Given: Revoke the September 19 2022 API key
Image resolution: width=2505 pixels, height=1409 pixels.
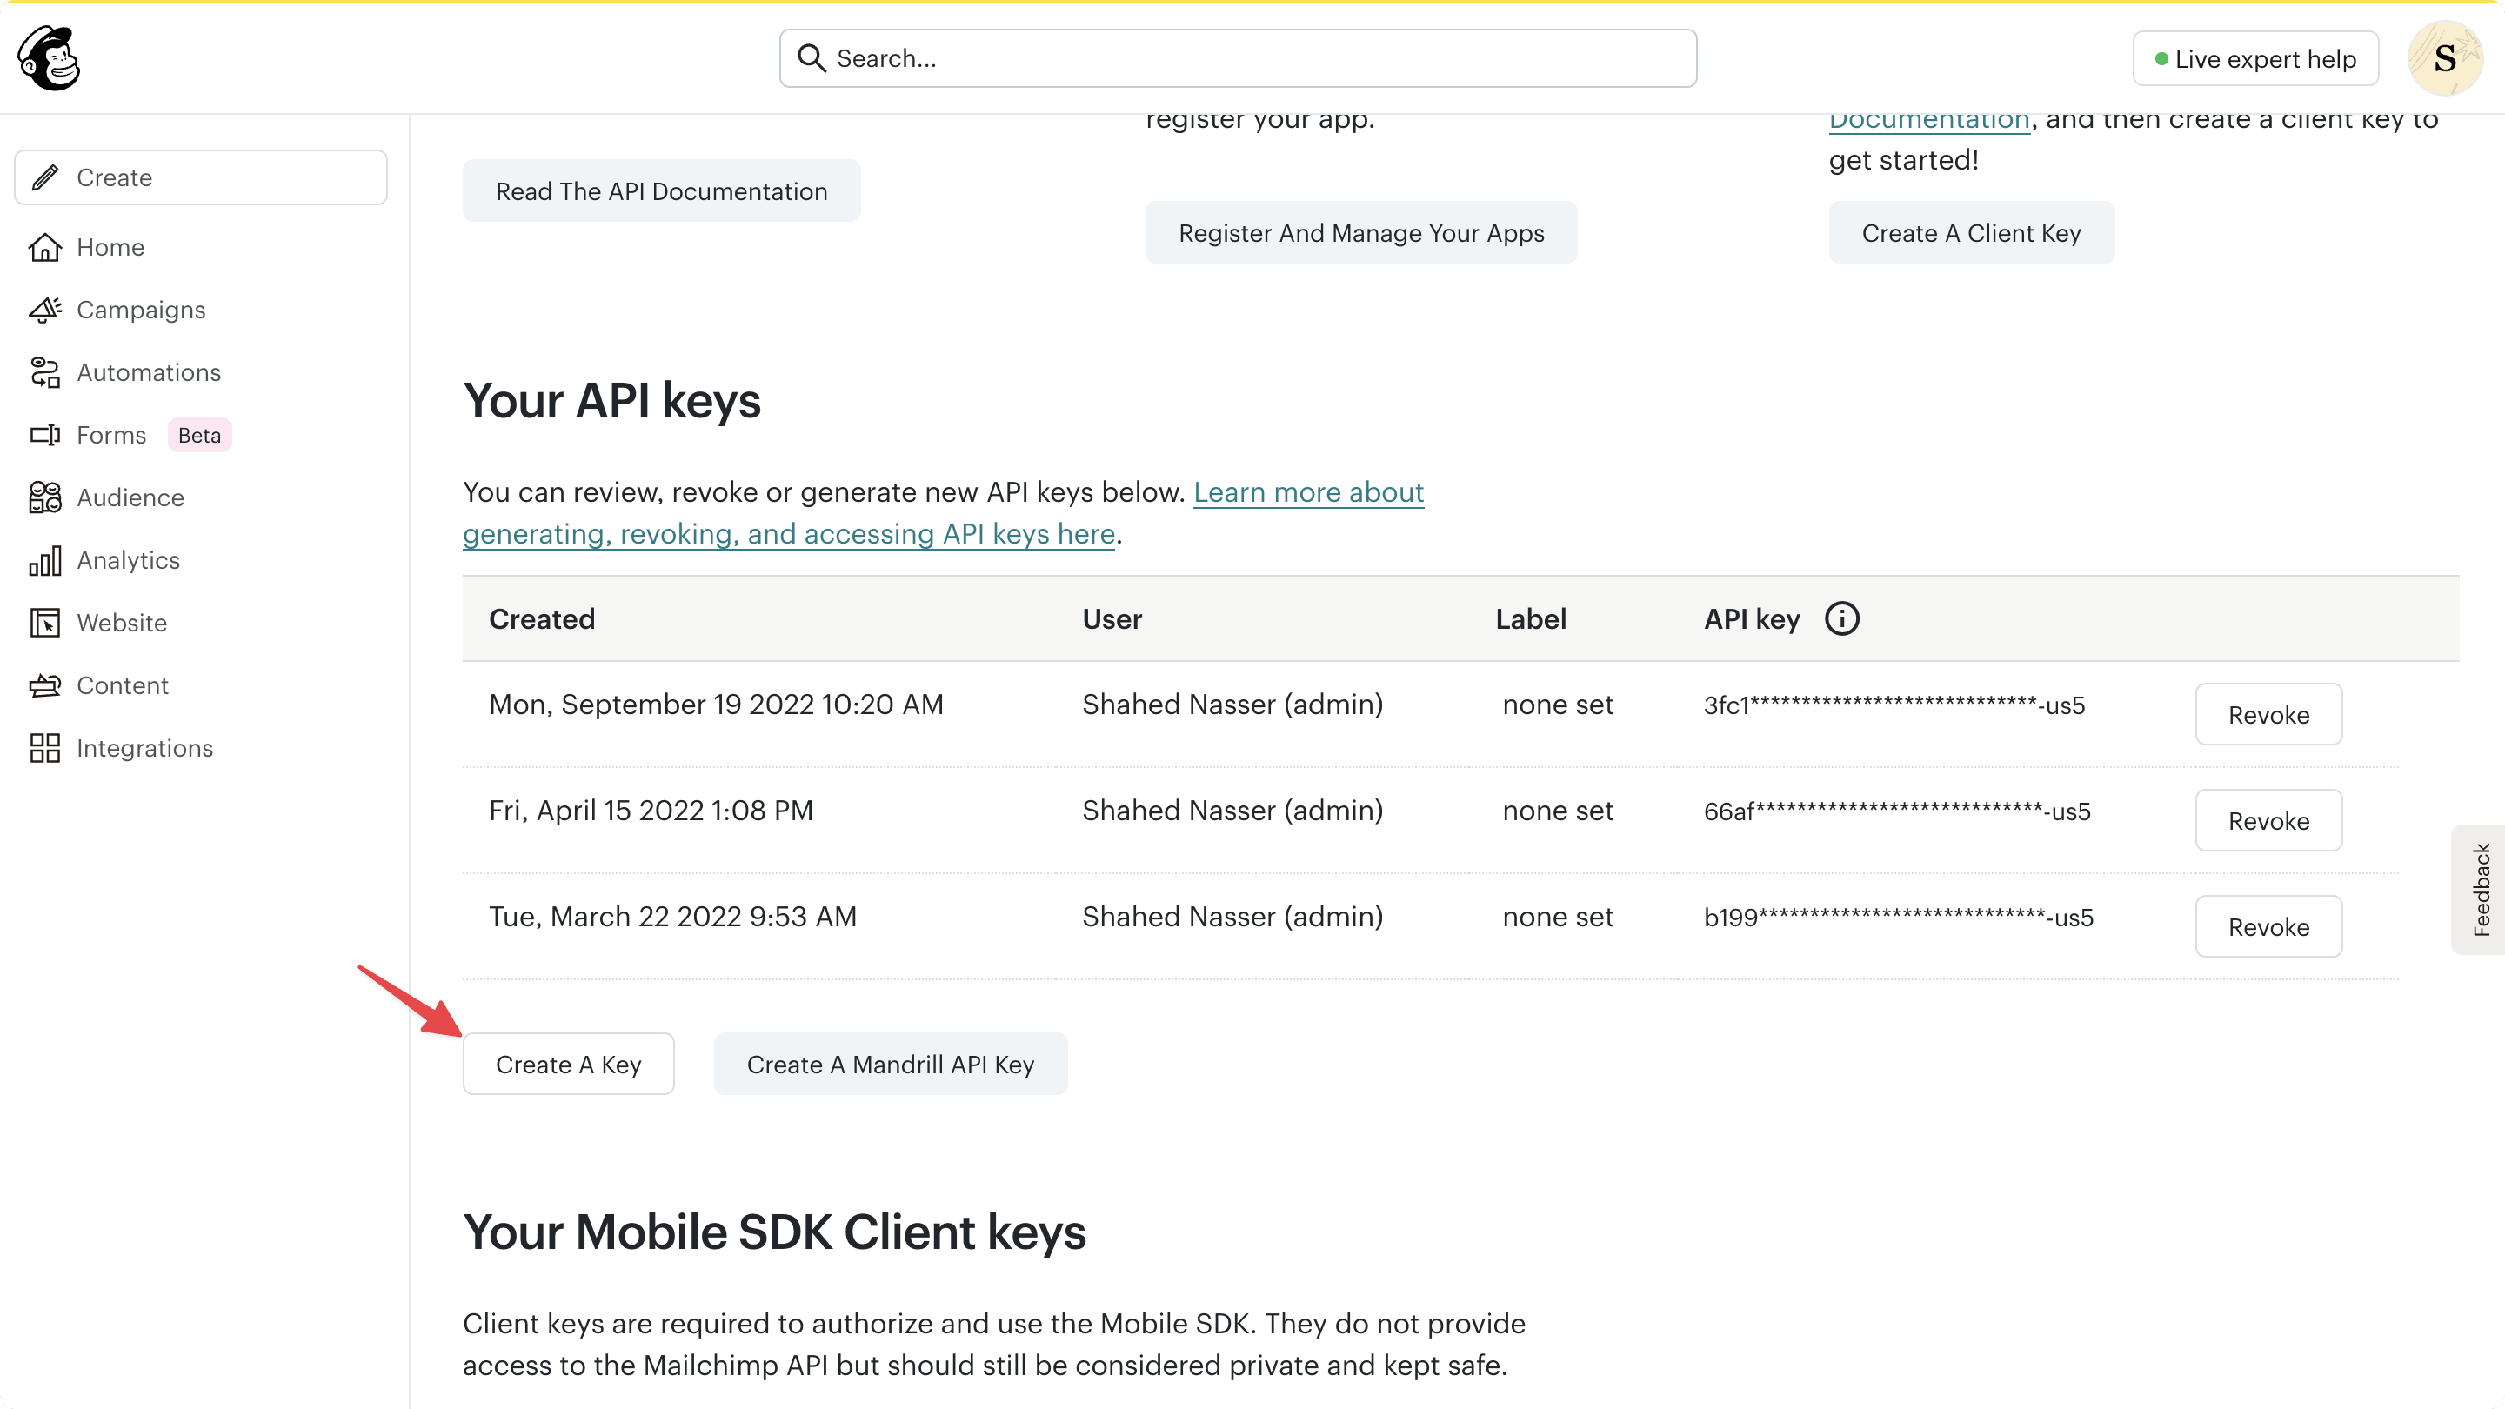Looking at the screenshot, I should click(x=2268, y=714).
